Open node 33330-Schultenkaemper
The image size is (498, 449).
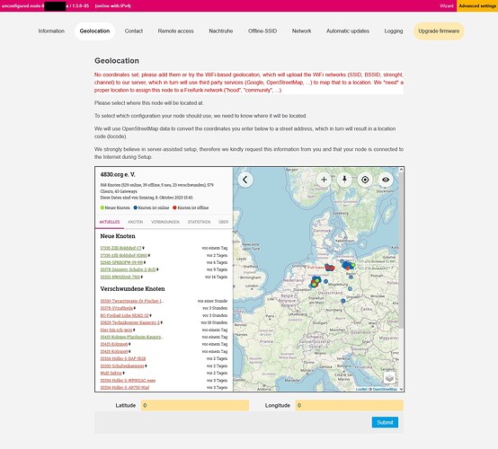122,365
